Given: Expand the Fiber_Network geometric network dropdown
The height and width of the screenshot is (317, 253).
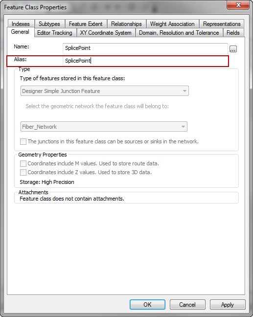Looking at the screenshot, I should pos(104,127).
